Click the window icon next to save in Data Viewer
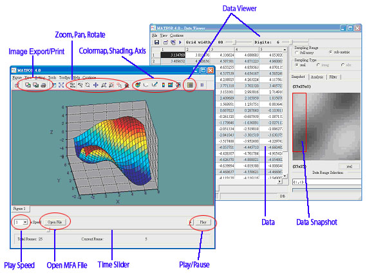367x275 pixels. (x=165, y=43)
